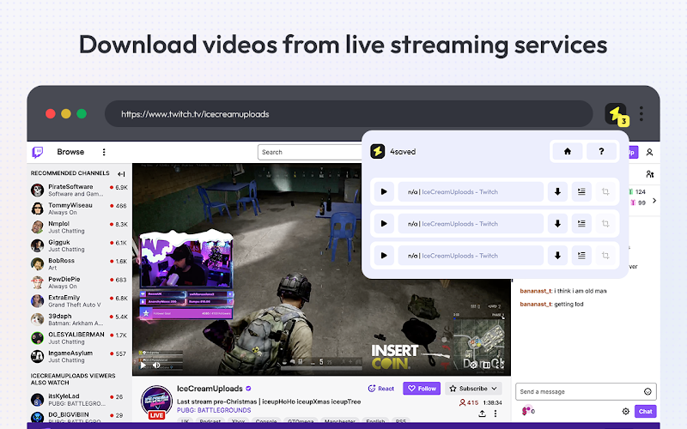Click crop icon on first captured video
This screenshot has width=687, height=429.
pyautogui.click(x=605, y=191)
